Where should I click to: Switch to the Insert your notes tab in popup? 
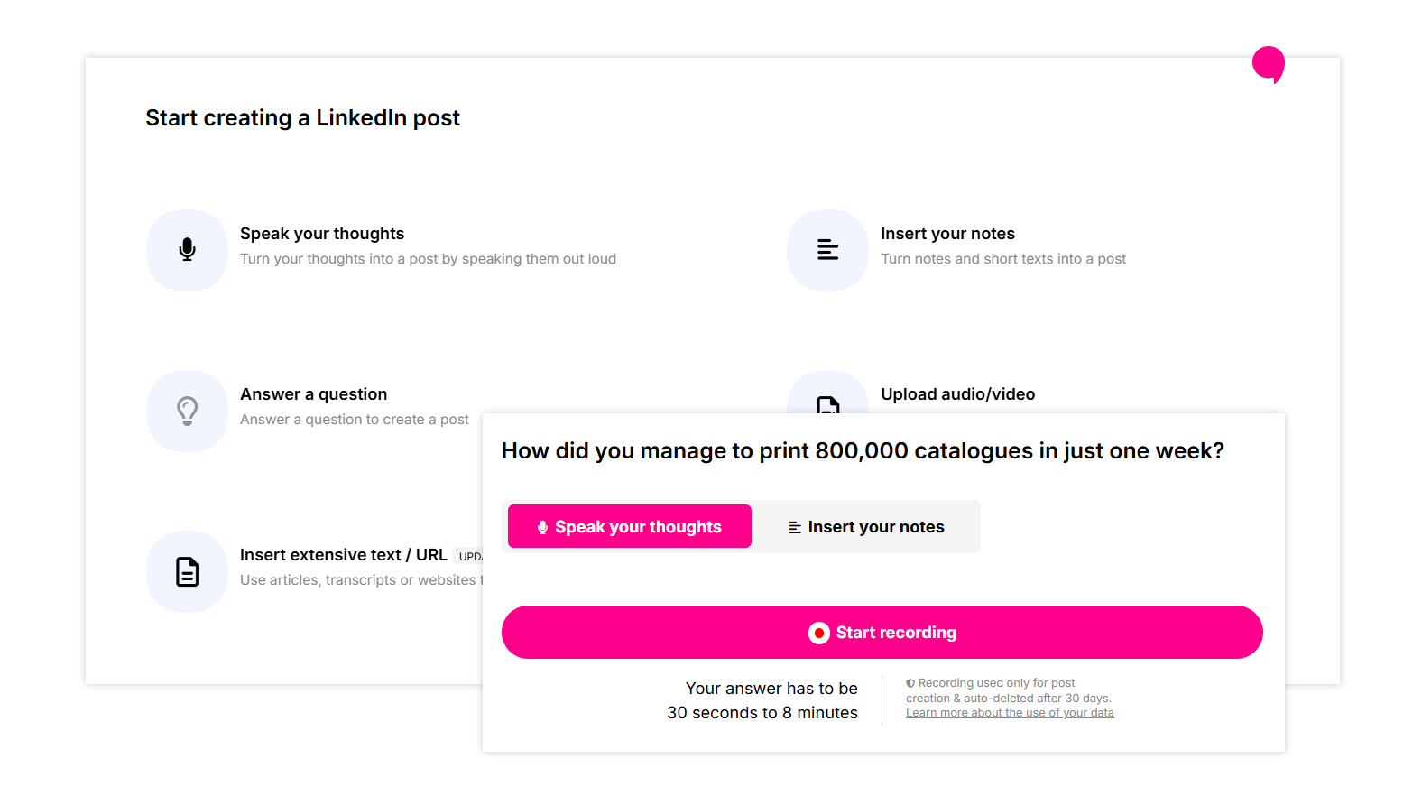(866, 527)
